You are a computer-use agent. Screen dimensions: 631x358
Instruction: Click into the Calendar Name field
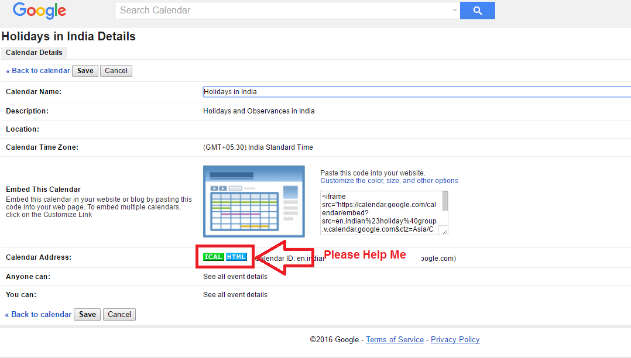point(417,92)
